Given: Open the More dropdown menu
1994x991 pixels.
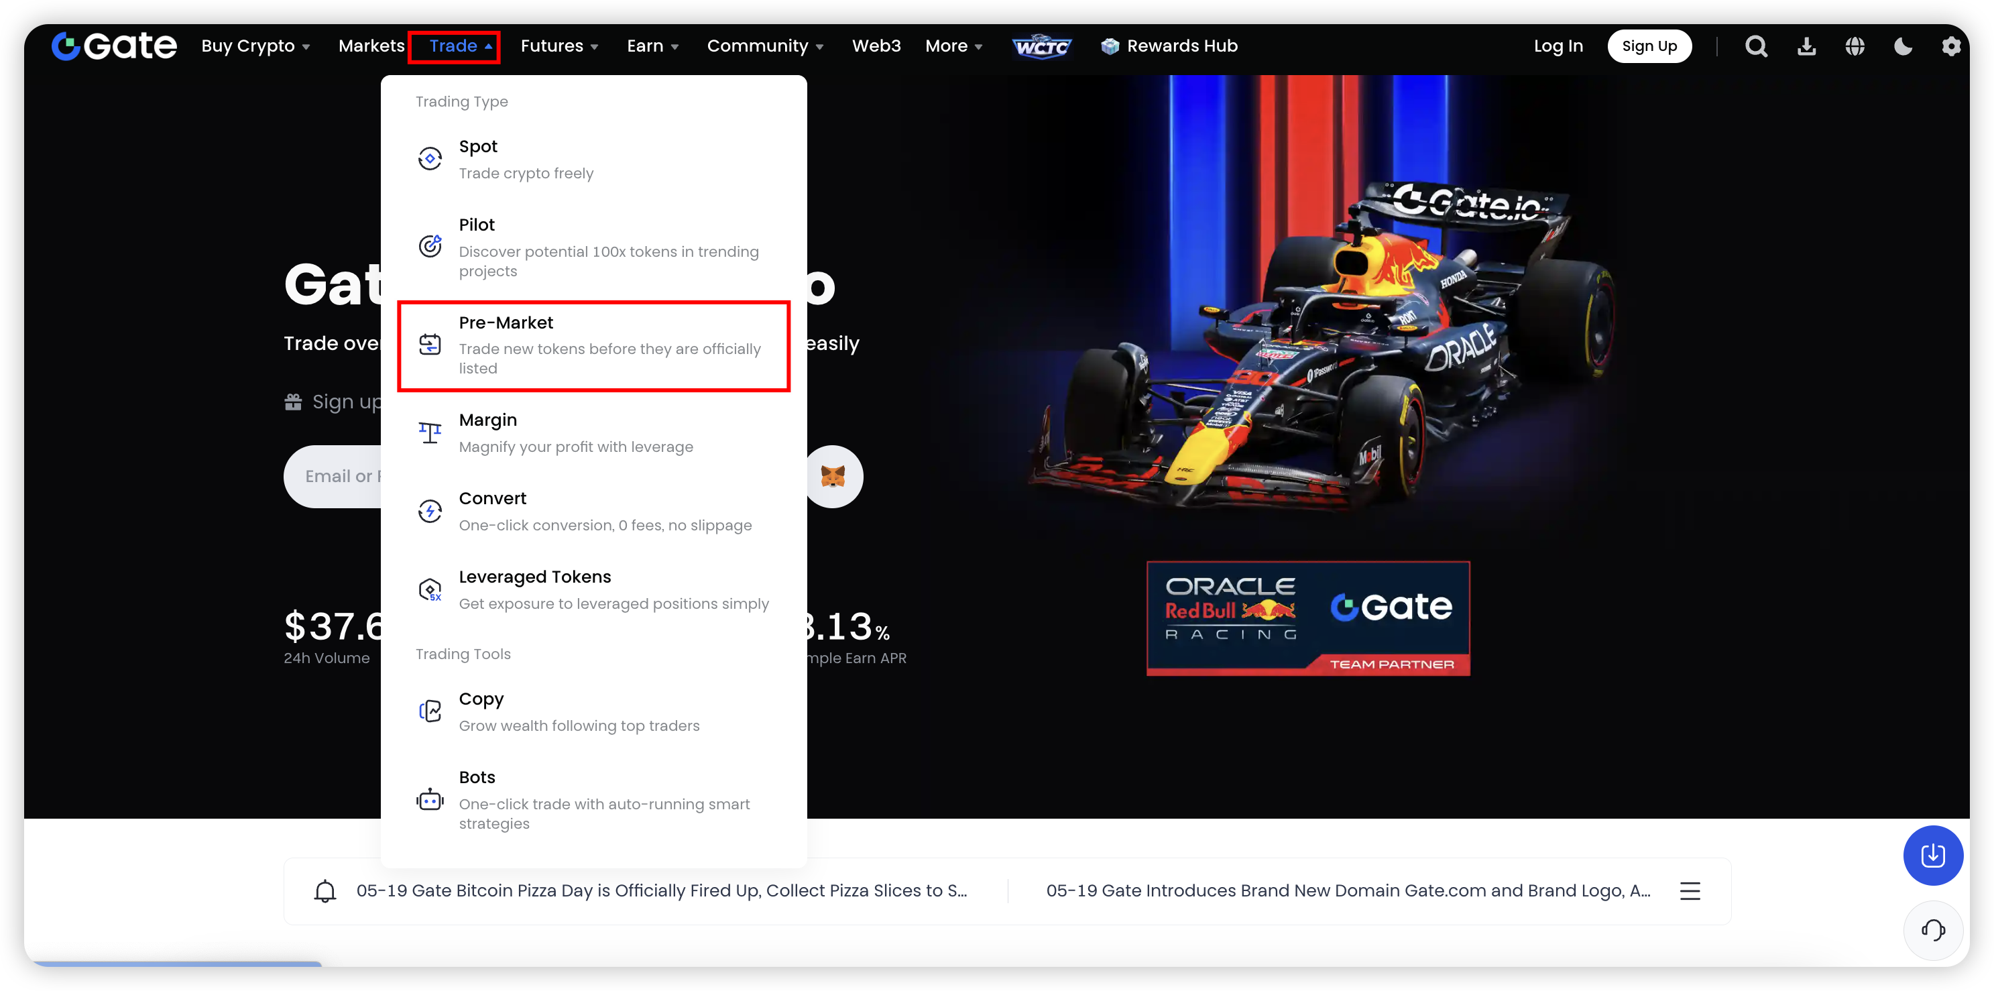Looking at the screenshot, I should coord(953,46).
